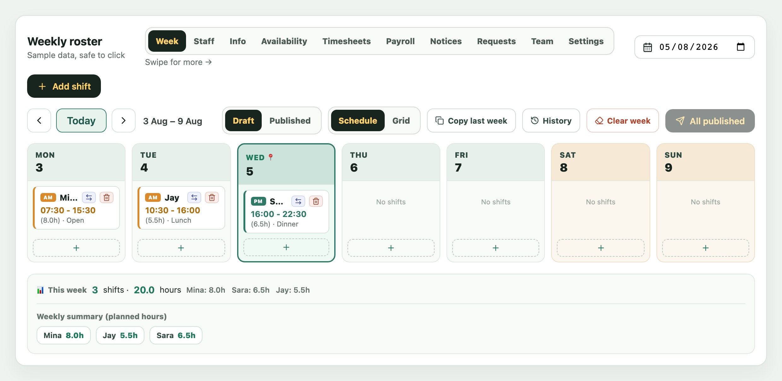Delete Mina's Monday 07:30 shift
The height and width of the screenshot is (381, 782).
(107, 197)
